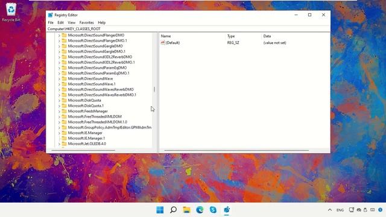Open Skype from the taskbar
386x217 pixels.
click(213, 210)
